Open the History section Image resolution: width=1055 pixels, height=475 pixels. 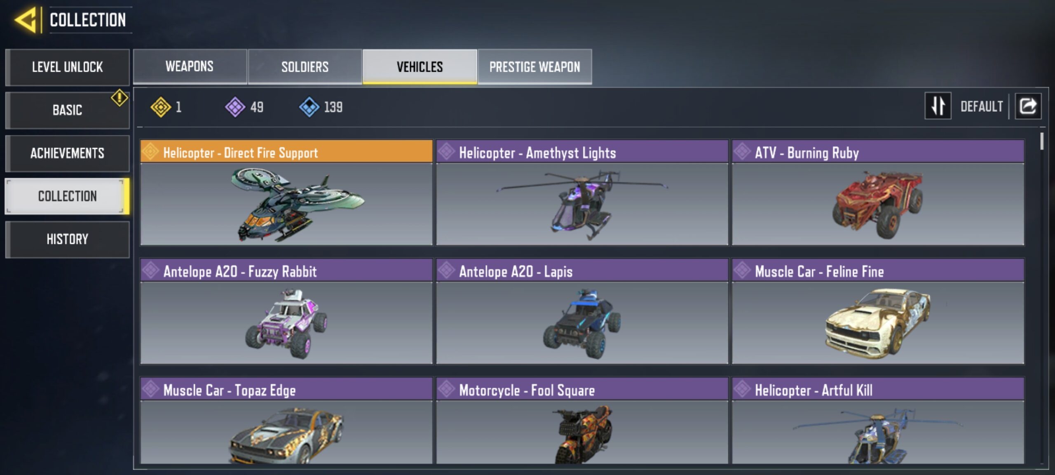pos(68,240)
